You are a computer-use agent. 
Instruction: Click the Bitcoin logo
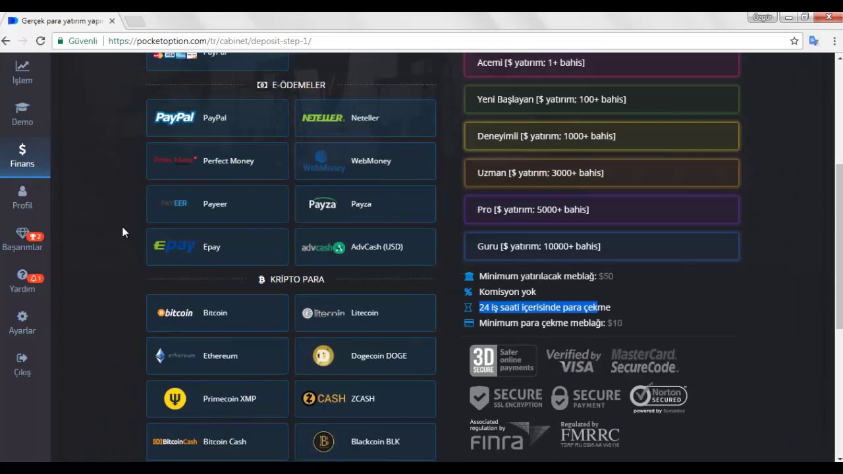tap(175, 313)
